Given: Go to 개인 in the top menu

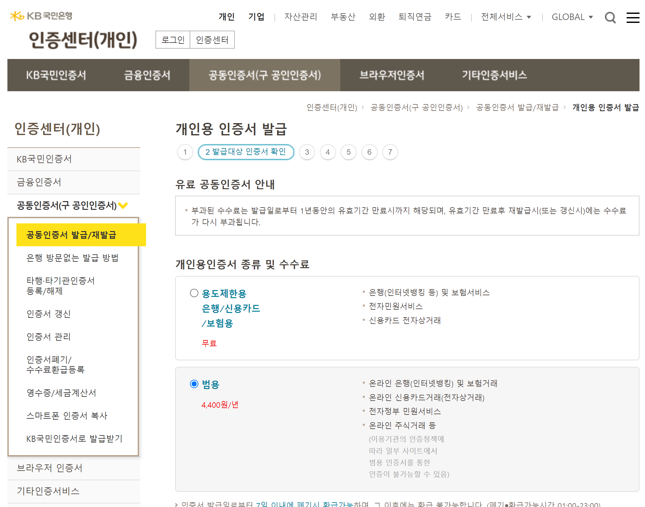Looking at the screenshot, I should (226, 17).
